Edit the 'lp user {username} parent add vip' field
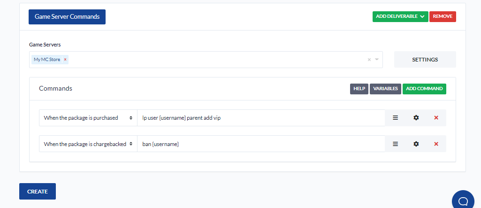 [x=261, y=118]
